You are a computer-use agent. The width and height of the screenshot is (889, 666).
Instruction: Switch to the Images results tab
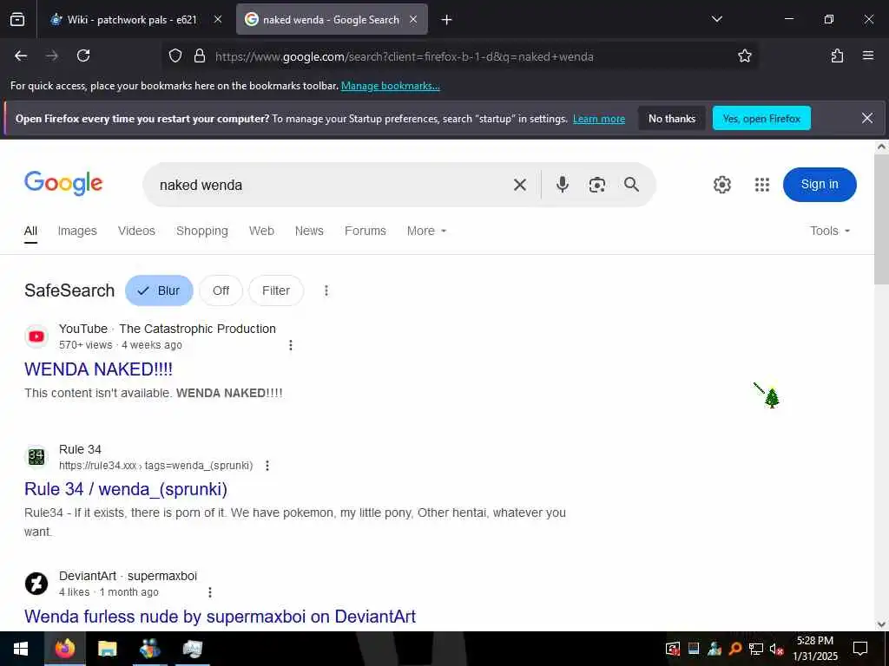click(77, 231)
